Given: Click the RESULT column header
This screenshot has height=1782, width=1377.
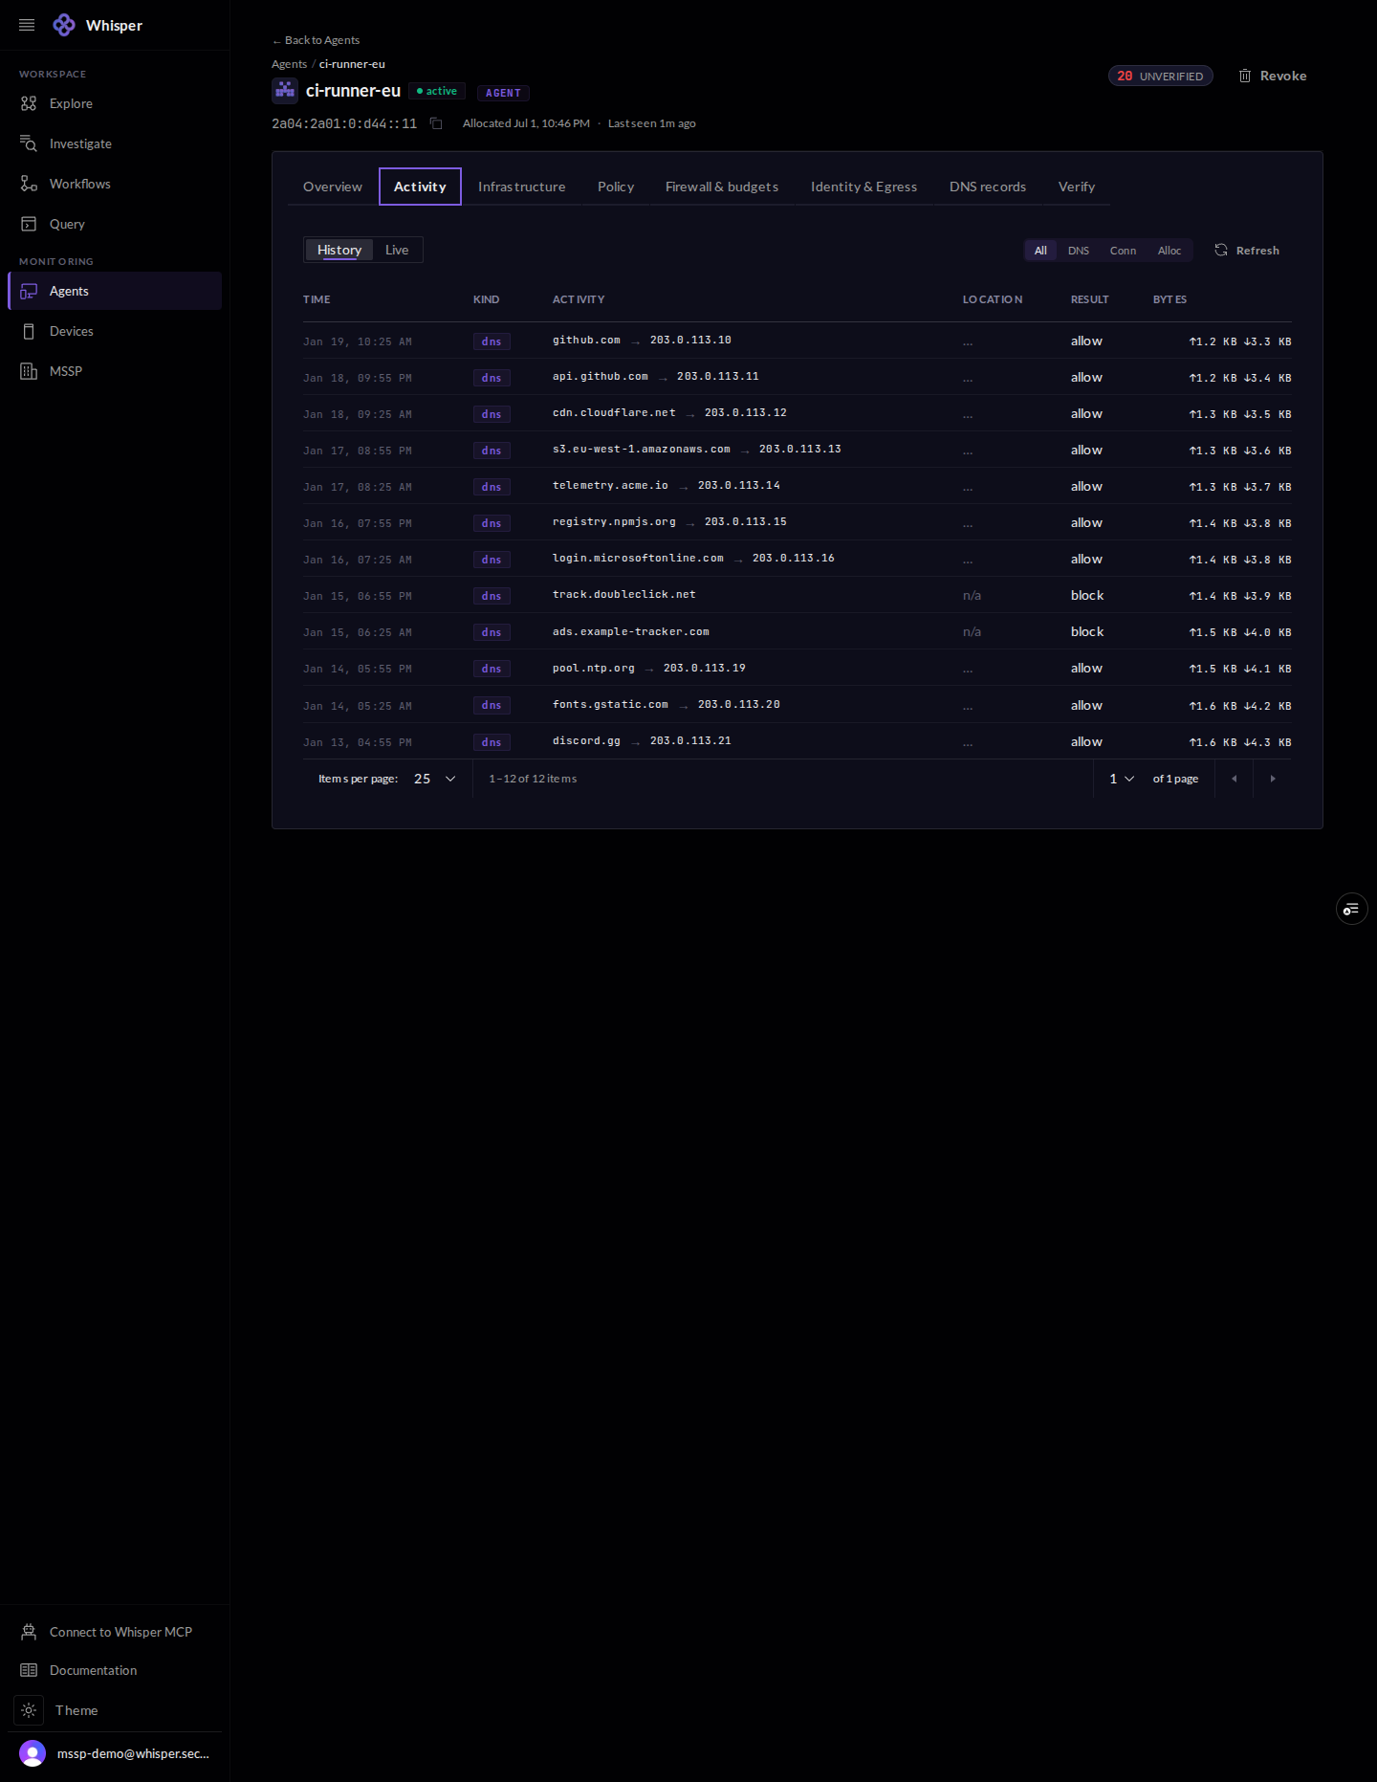Looking at the screenshot, I should coord(1089,299).
